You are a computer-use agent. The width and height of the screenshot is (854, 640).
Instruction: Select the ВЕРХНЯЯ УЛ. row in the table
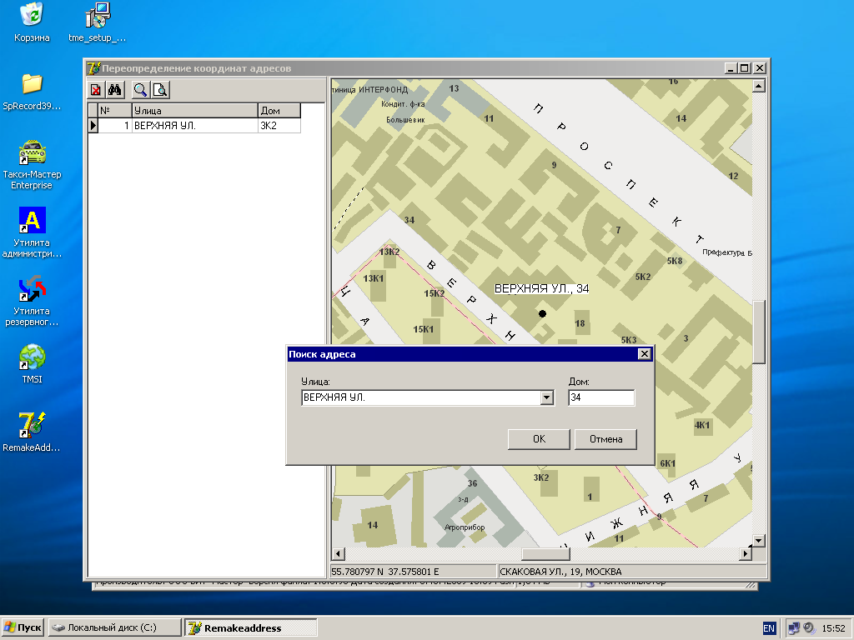(x=193, y=126)
